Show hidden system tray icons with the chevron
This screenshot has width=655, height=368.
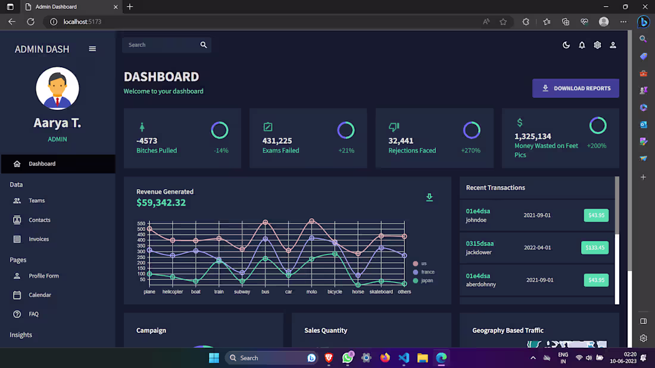533,358
